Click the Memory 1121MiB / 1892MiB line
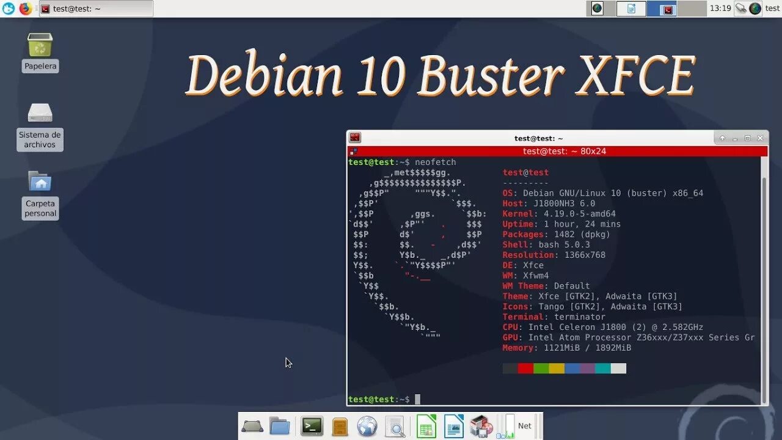This screenshot has height=440, width=782. (567, 348)
